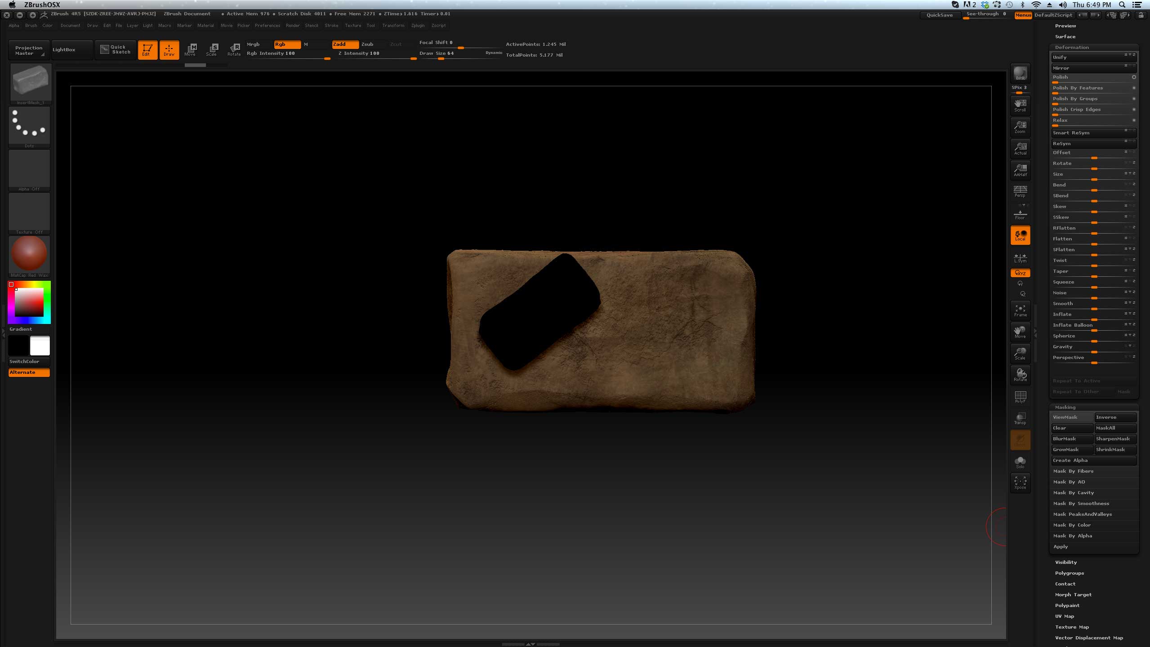Viewport: 1150px width, 647px height.
Task: Click the Solo mode icon
Action: [1020, 462]
